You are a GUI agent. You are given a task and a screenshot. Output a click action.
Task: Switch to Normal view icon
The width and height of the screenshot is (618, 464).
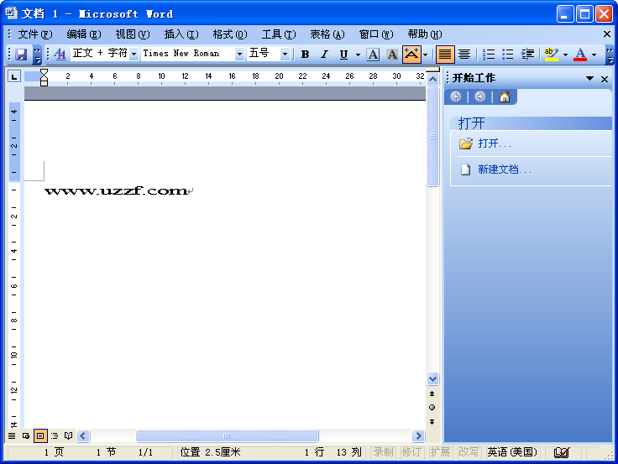coord(12,435)
